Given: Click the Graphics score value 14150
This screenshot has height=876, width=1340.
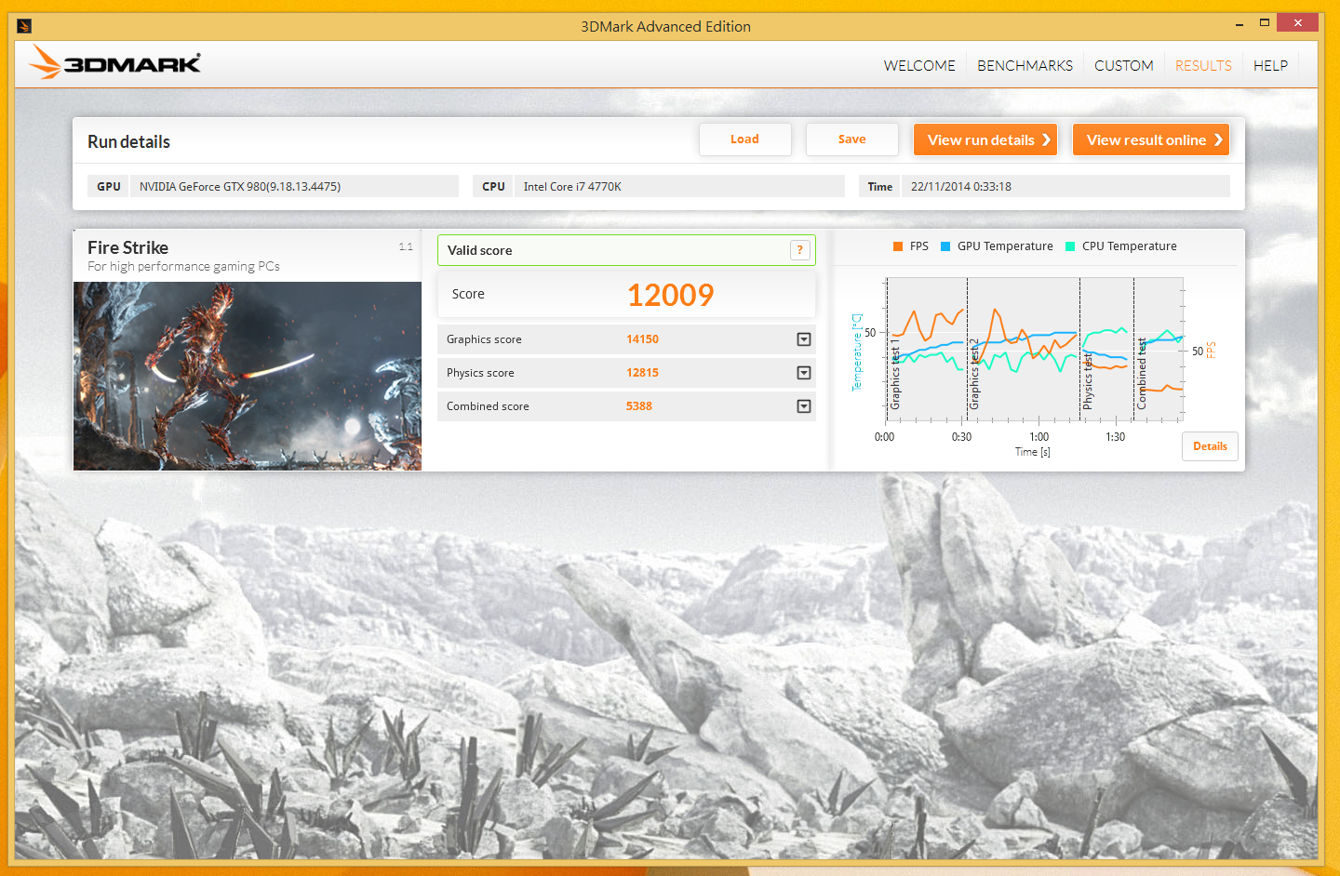Looking at the screenshot, I should click(642, 339).
